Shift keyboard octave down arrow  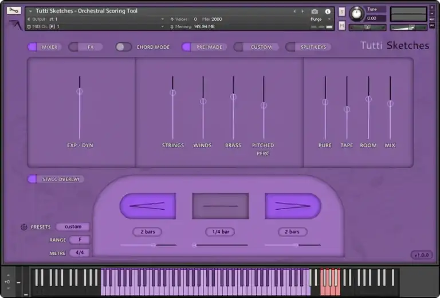coord(8,288)
